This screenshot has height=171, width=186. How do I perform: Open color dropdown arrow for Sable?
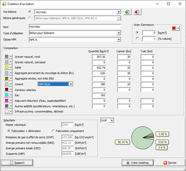click(x=11, y=68)
